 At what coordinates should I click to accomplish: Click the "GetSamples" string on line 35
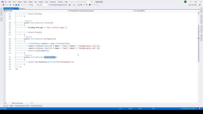pyautogui.click(x=66, y=62)
